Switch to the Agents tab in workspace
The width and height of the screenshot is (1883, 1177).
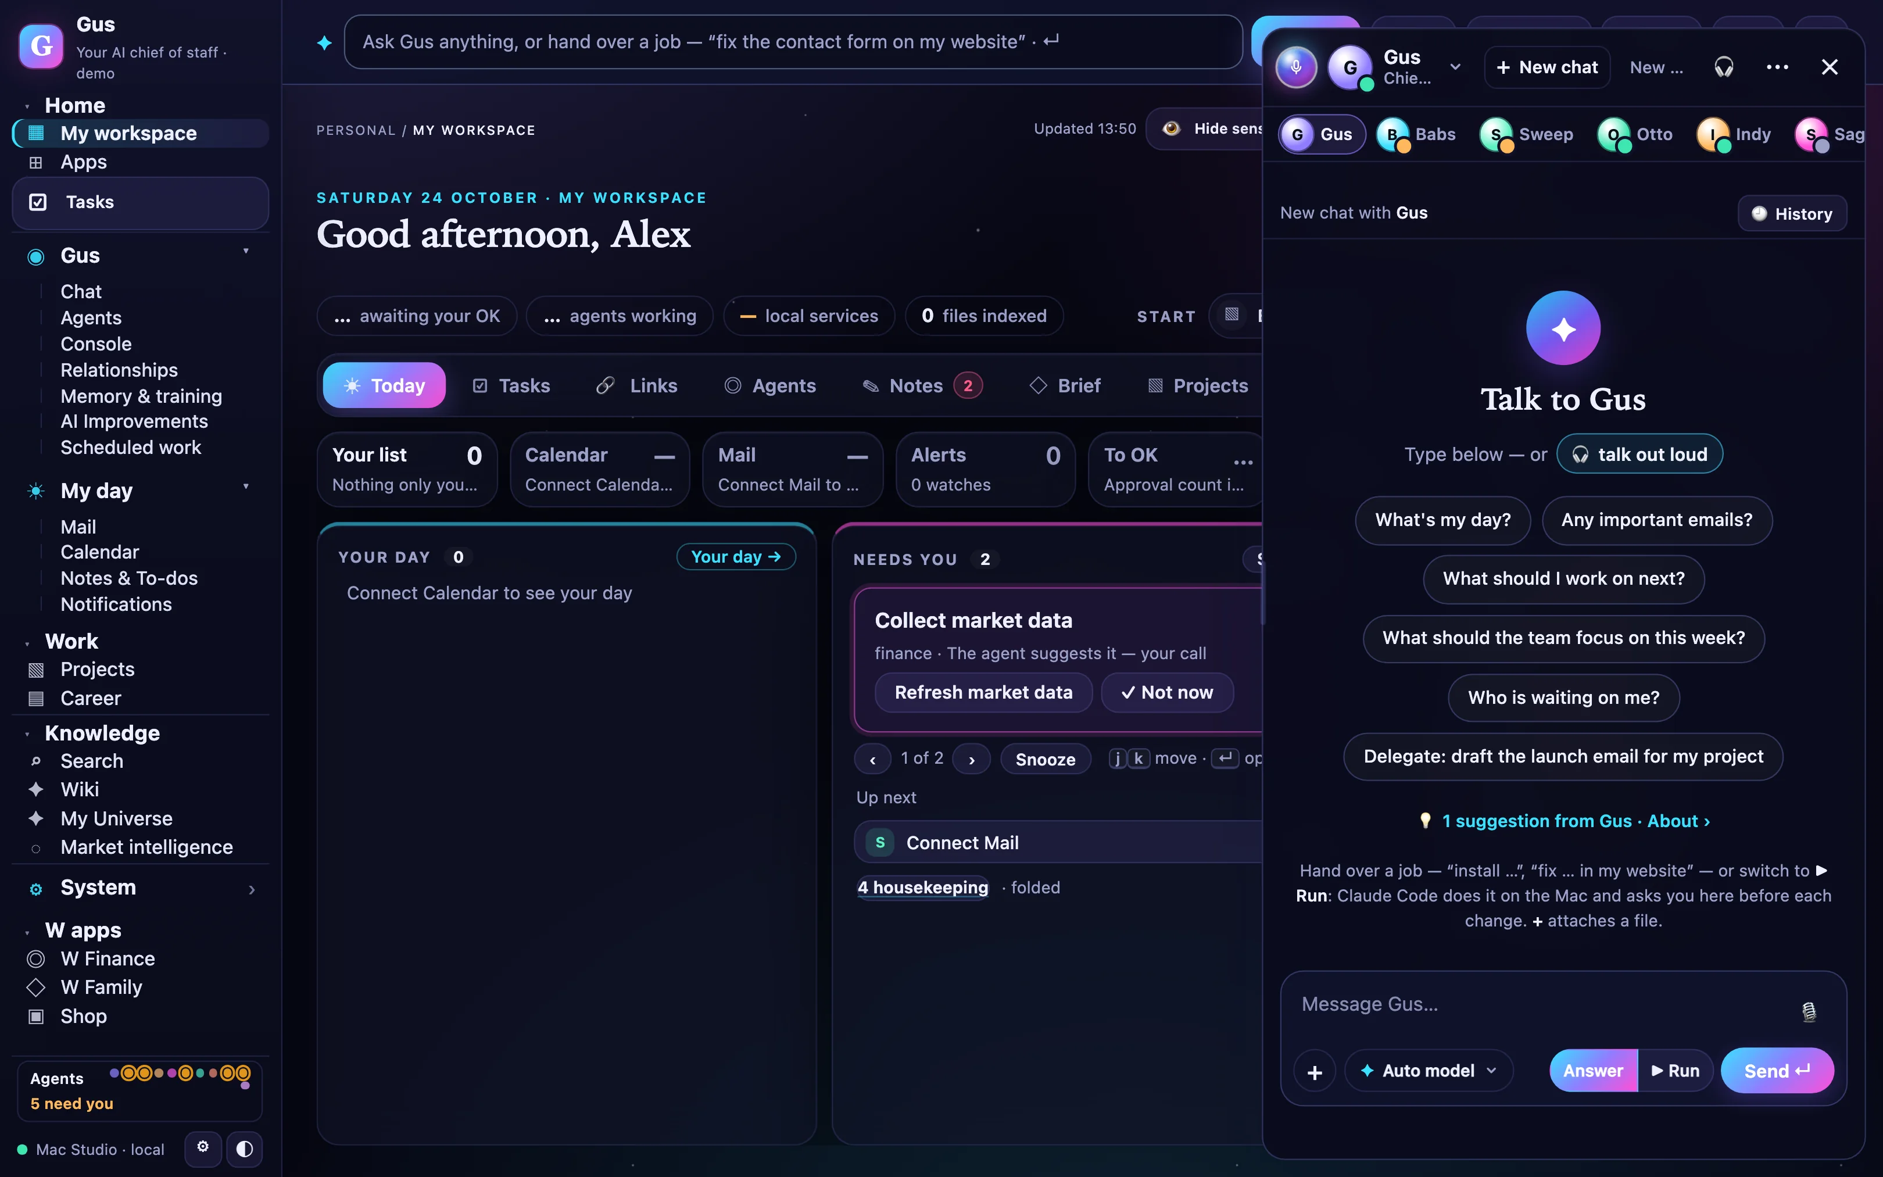(770, 385)
